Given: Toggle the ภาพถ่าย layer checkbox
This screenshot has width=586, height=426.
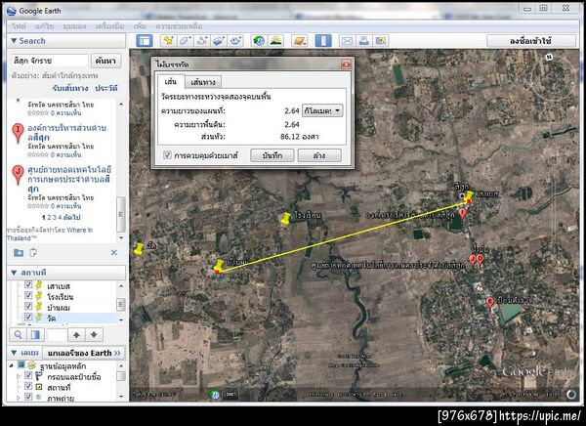Looking at the screenshot, I should pyautogui.click(x=28, y=397).
